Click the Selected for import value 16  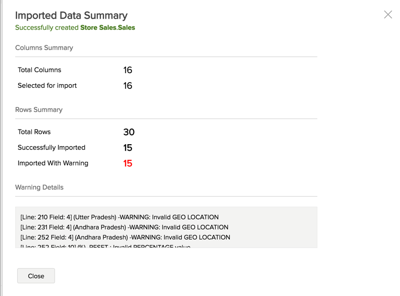(127, 86)
